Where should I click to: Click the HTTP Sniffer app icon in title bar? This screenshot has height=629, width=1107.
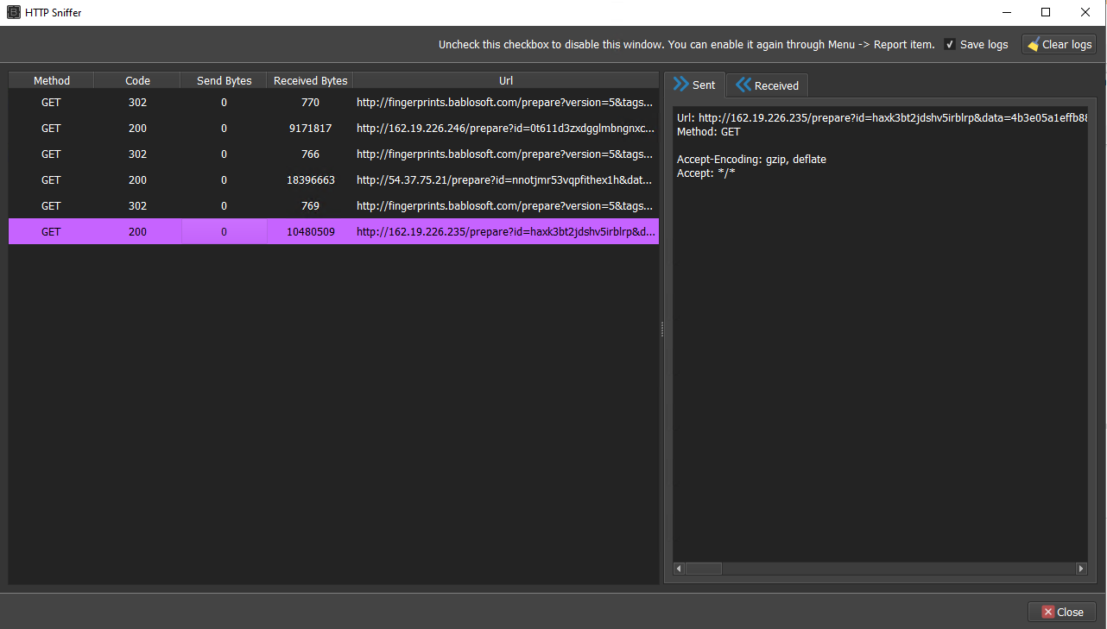(13, 13)
